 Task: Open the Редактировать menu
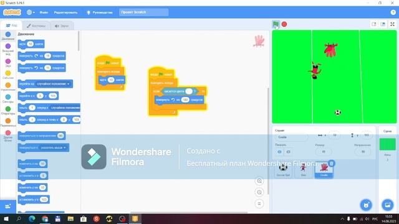point(65,12)
